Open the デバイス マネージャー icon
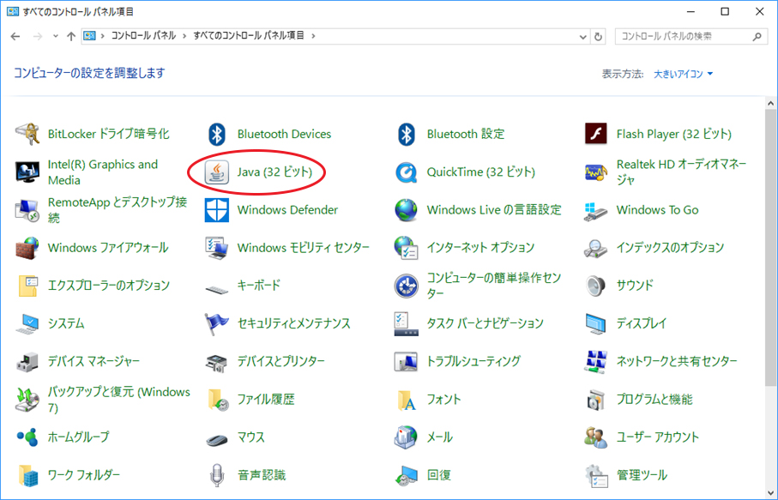 point(27,362)
